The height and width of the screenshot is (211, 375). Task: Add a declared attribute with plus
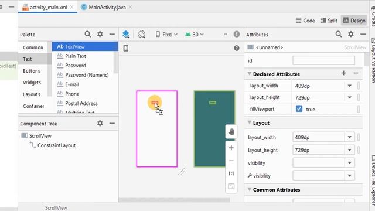point(344,73)
